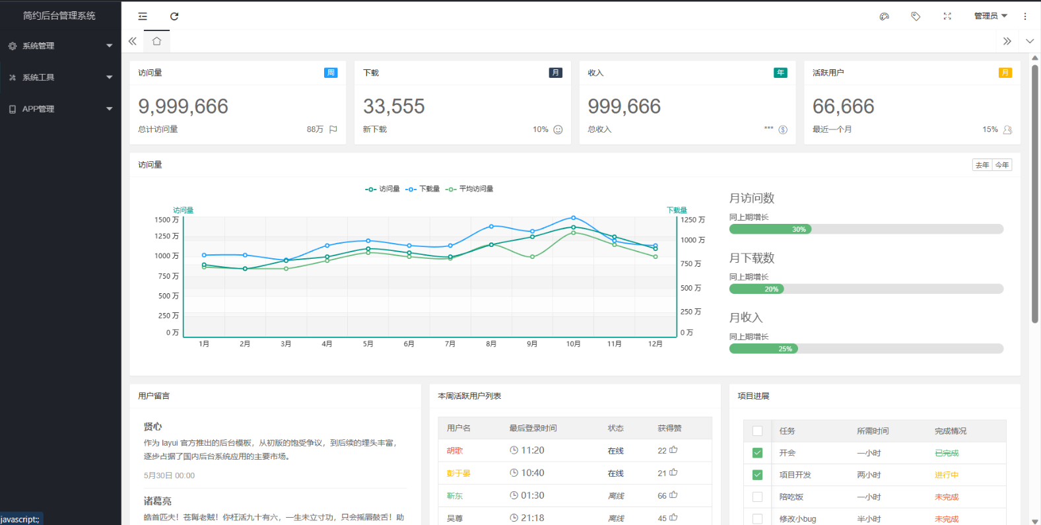Toggle the 平均访问量 legend series

coord(469,189)
